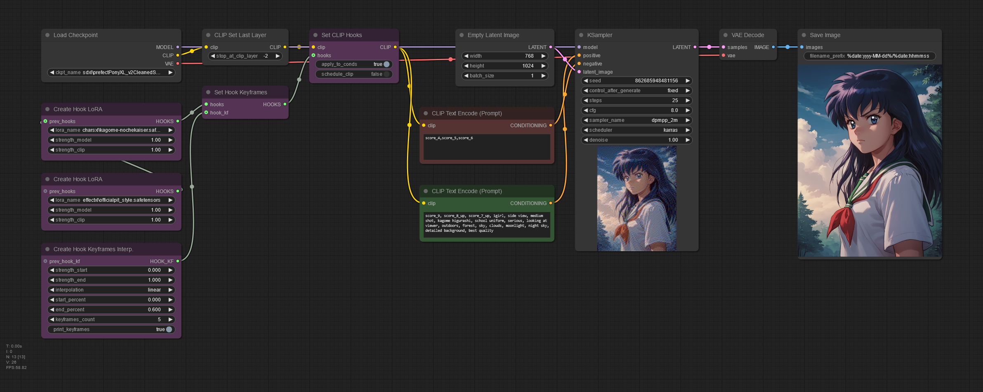Image resolution: width=983 pixels, height=392 pixels.
Task: Click the positive prompt text box with score_9
Action: coord(487,225)
